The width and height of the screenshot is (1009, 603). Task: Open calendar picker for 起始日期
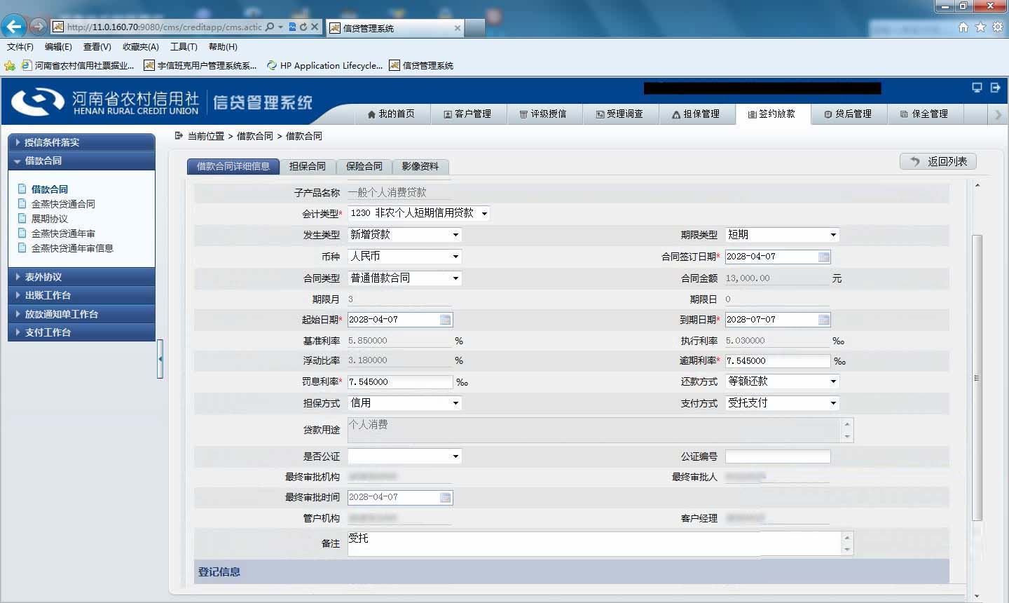446,320
